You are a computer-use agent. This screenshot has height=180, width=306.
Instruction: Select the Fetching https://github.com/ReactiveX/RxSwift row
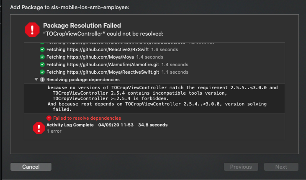pos(154,49)
